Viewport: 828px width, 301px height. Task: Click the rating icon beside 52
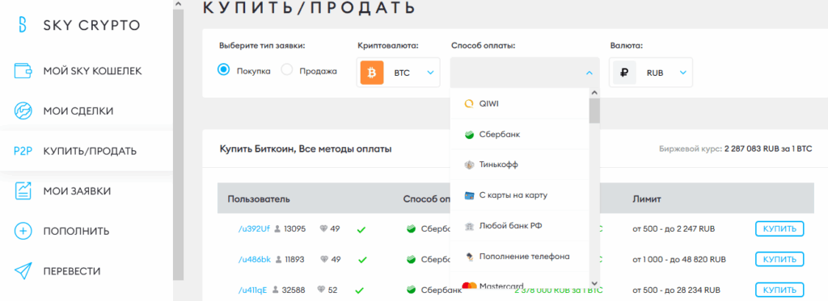click(321, 290)
